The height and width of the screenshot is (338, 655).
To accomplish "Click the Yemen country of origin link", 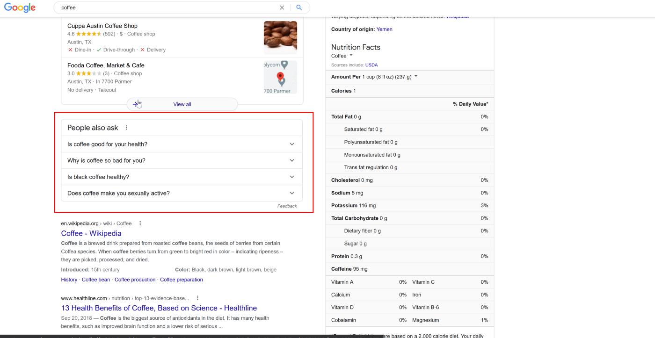I will tap(384, 29).
